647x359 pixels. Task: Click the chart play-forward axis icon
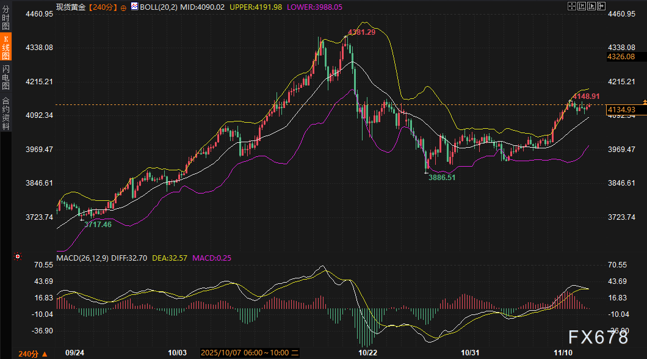(591, 6)
